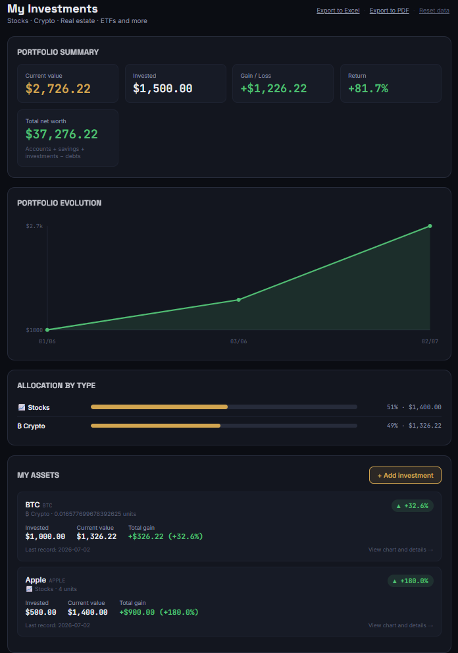Click the Allocation by Type heading
Viewport: 458px width, 653px height.
(x=56, y=385)
